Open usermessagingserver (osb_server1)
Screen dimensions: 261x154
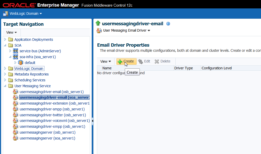click(48, 132)
